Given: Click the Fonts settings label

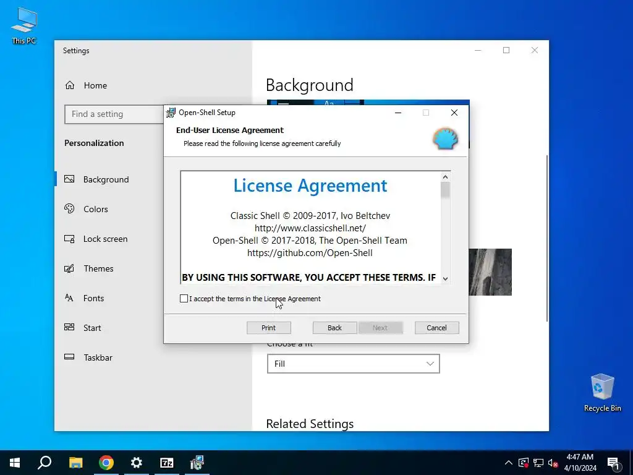Looking at the screenshot, I should [x=93, y=298].
